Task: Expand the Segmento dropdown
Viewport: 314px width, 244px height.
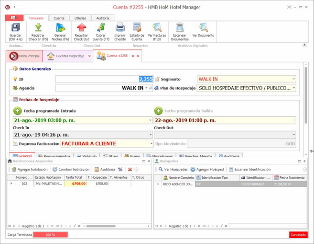Action: click(x=293, y=79)
